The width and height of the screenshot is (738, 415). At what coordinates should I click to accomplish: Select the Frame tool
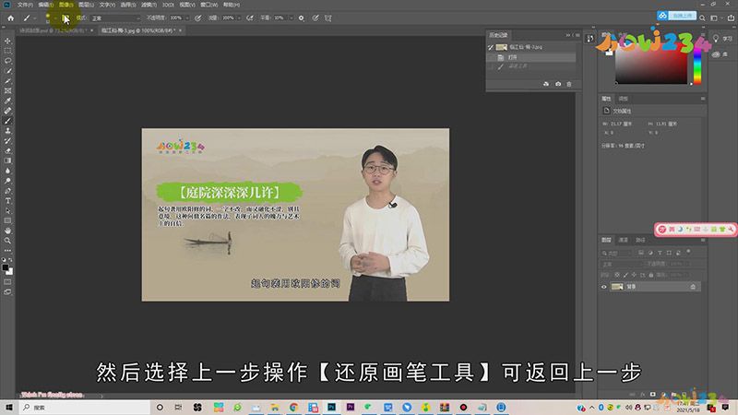7,90
